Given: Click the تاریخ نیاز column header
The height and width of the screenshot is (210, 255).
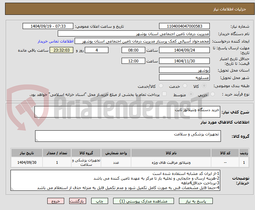Looking at the screenshot, I should point(27,153).
